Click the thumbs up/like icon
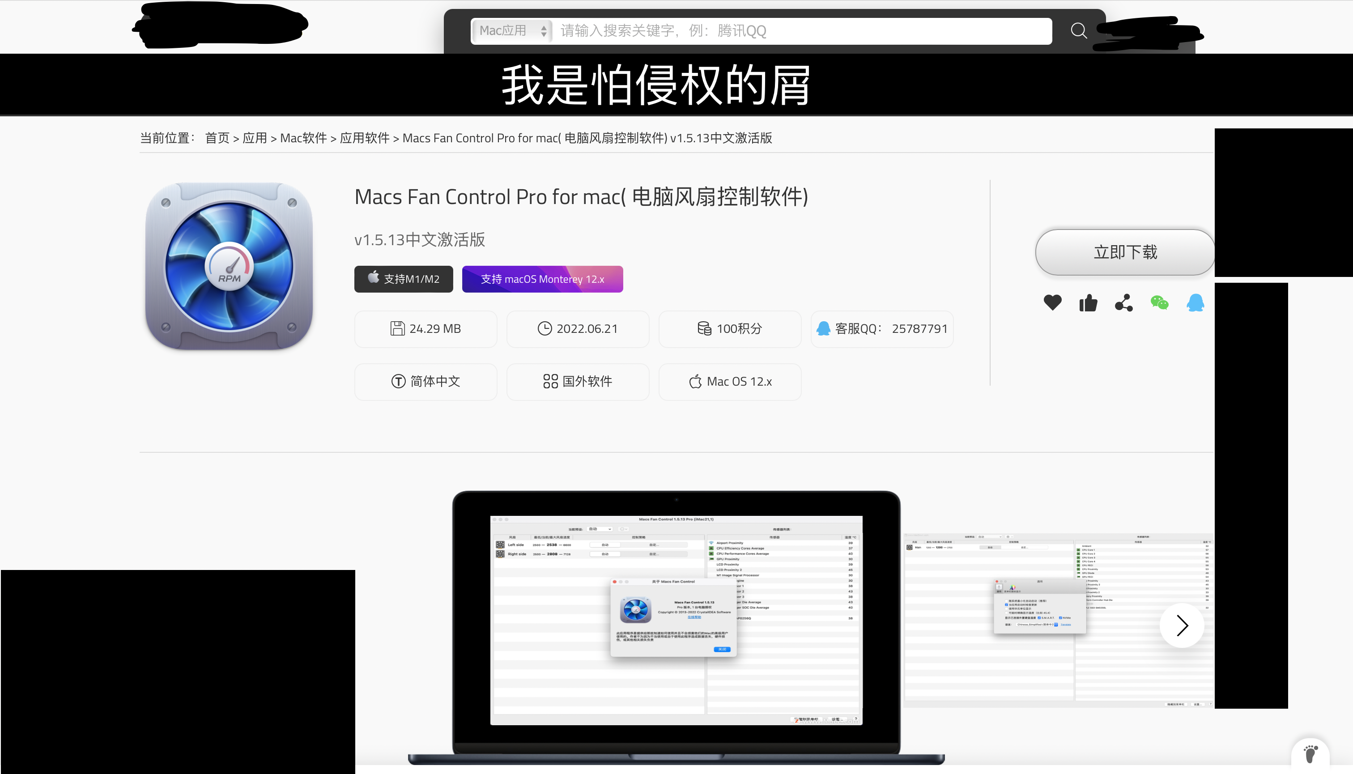 [1087, 302]
